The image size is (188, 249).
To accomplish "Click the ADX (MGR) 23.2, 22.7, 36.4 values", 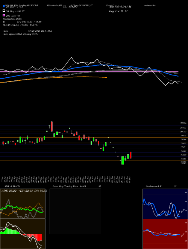I will tap(40, 31).
